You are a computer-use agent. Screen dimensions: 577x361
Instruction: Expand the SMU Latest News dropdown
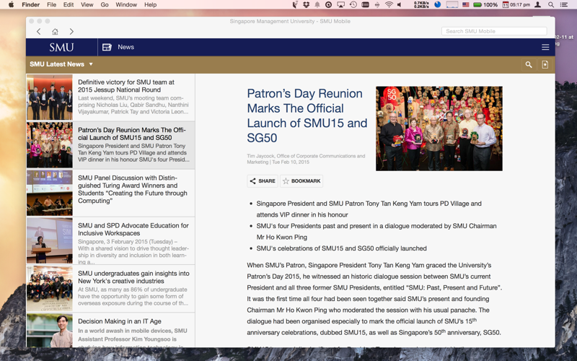(x=61, y=64)
